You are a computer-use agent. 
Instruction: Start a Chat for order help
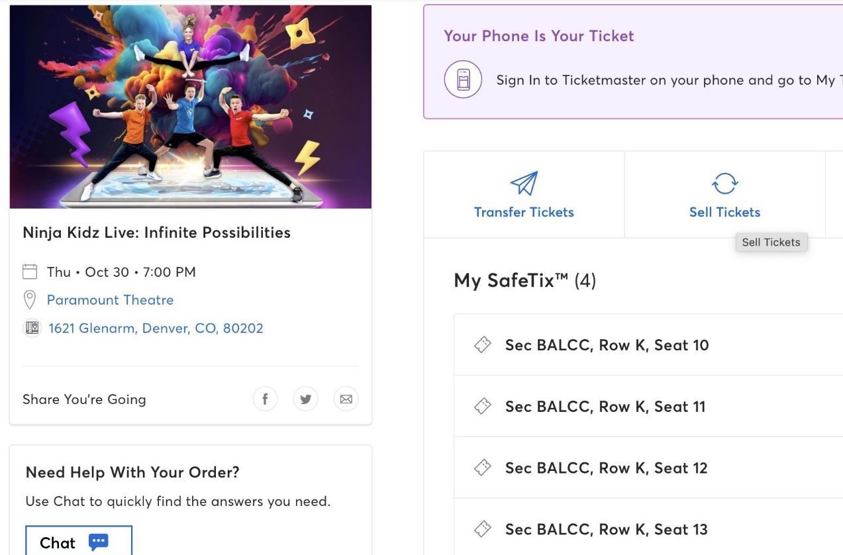(79, 542)
